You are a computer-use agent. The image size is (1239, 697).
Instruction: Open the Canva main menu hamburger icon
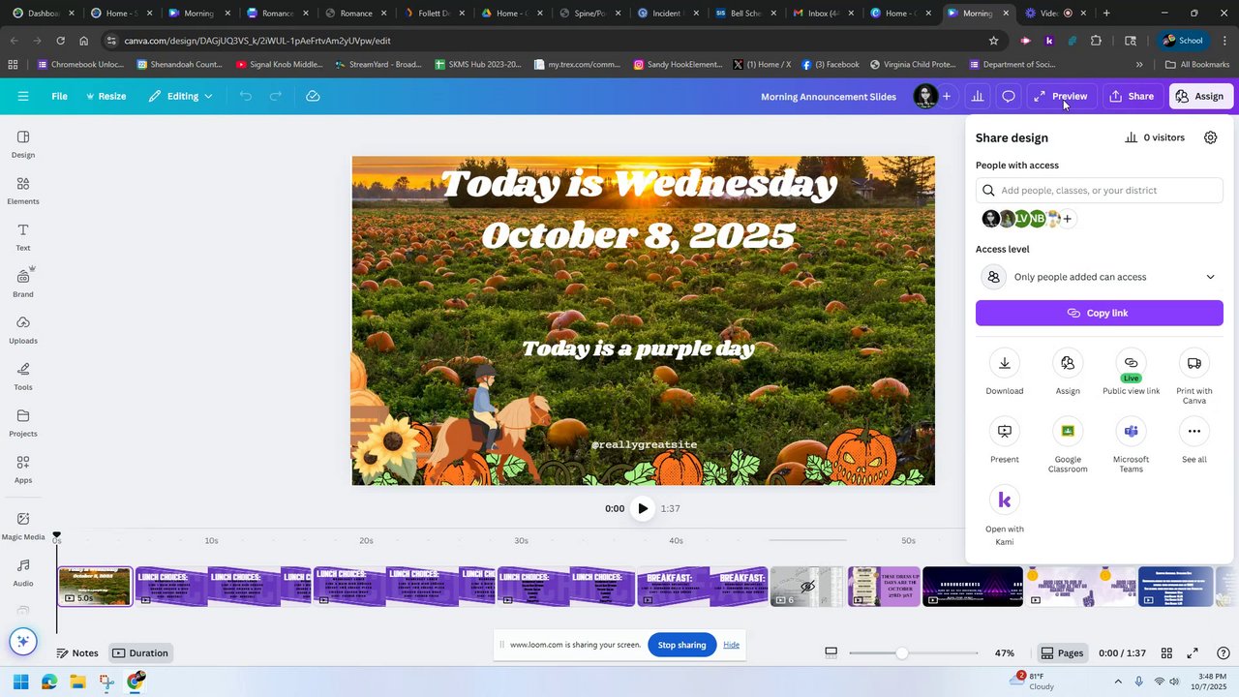tap(23, 96)
